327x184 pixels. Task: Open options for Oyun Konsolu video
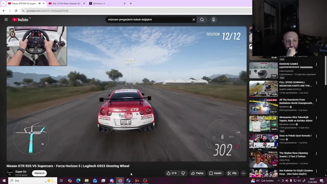(316, 136)
